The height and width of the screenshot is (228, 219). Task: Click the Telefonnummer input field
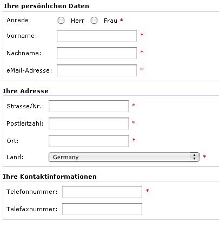(x=102, y=192)
